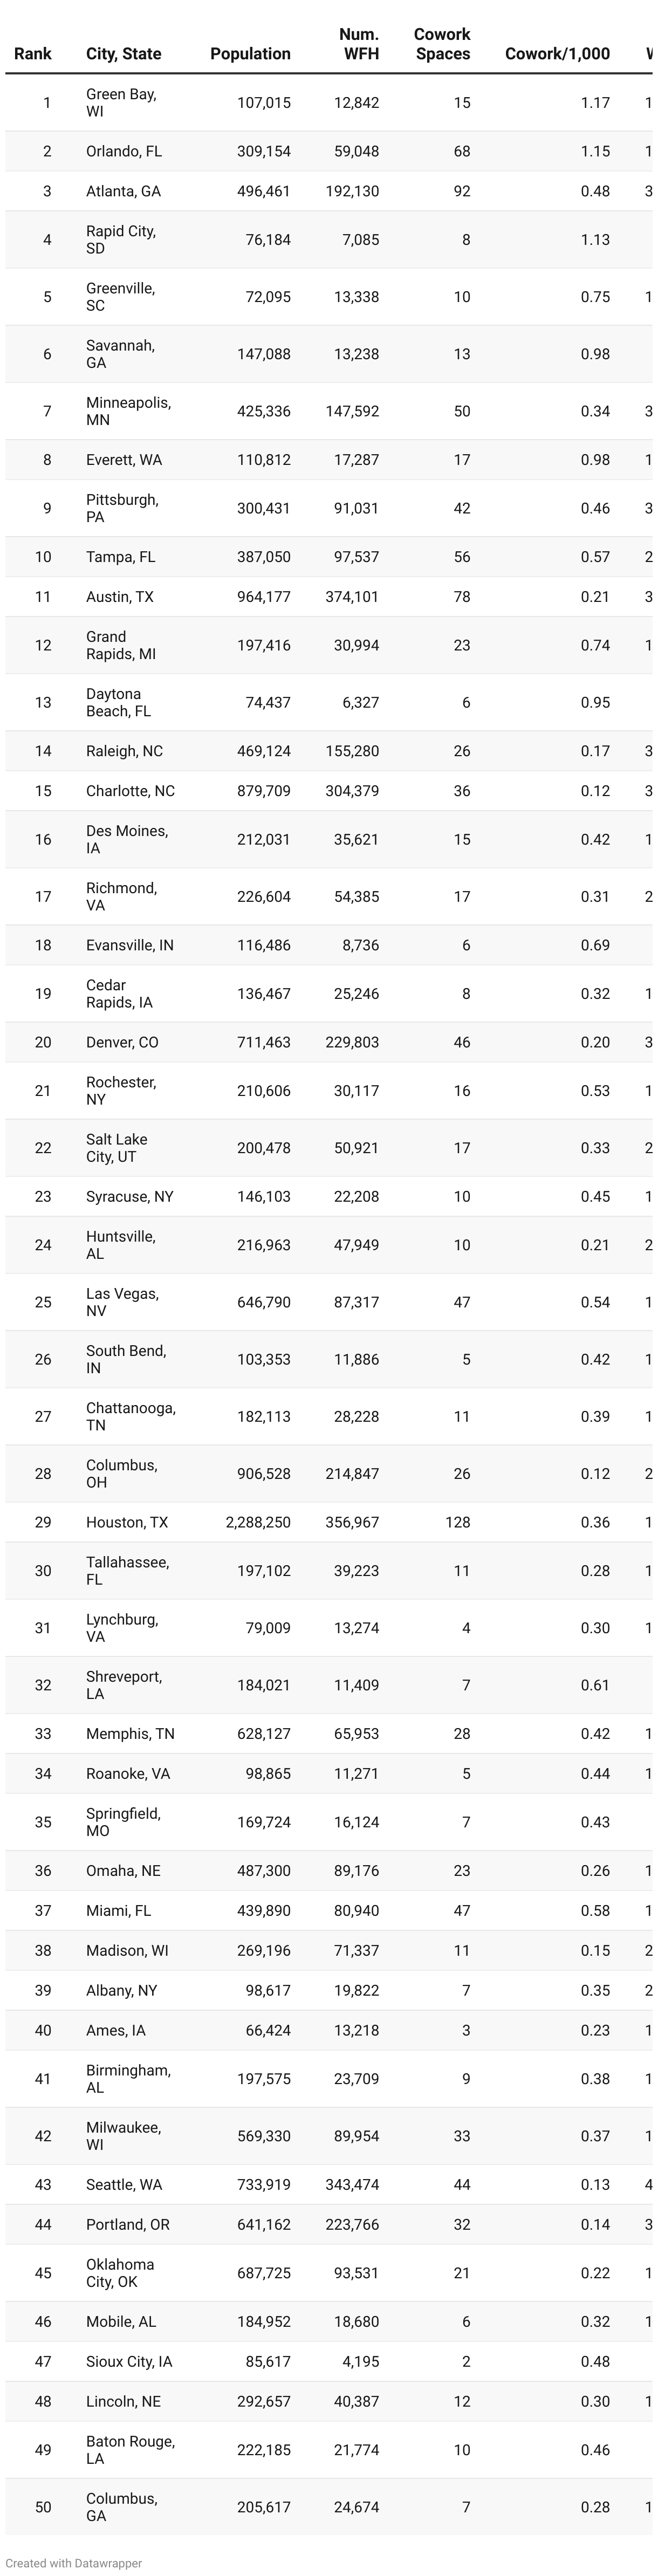Sort by Cowork Spaces column header

(x=442, y=44)
